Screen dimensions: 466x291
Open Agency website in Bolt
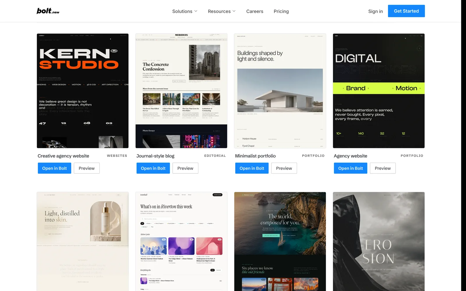(351, 168)
